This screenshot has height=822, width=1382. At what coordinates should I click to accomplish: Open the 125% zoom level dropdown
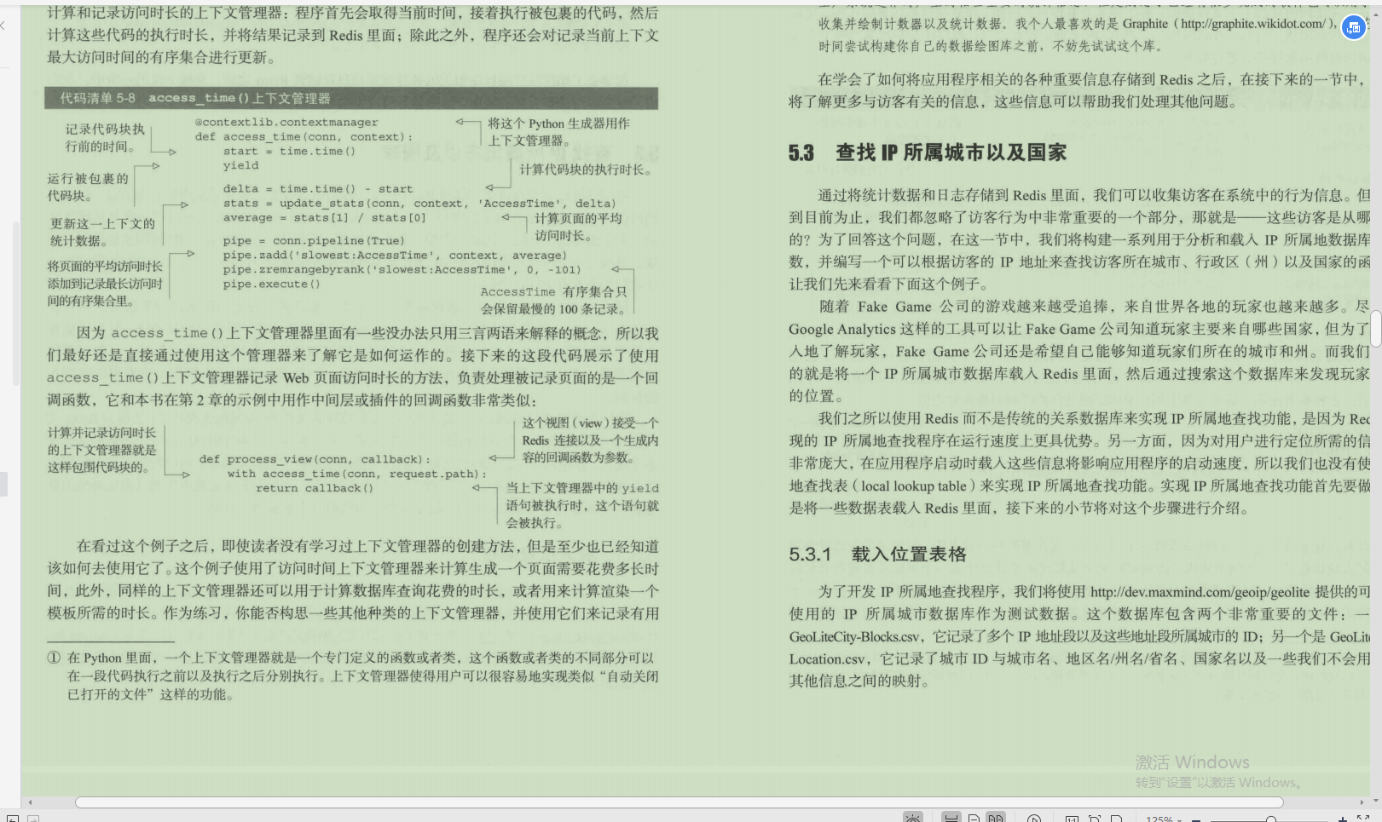[x=1164, y=819]
